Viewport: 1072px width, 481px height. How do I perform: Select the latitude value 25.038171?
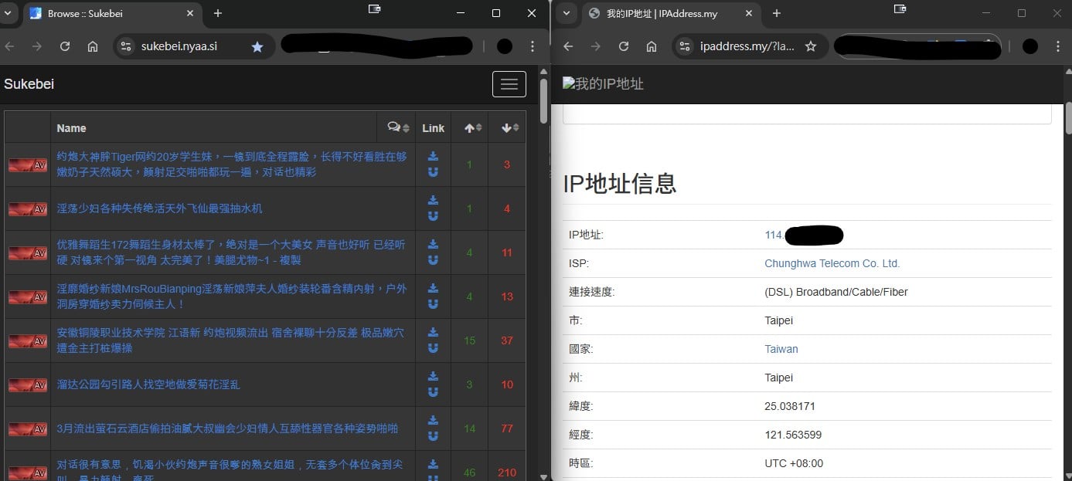point(790,406)
